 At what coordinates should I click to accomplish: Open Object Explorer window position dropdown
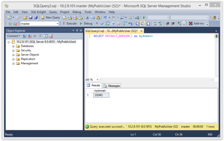click(x=73, y=30)
